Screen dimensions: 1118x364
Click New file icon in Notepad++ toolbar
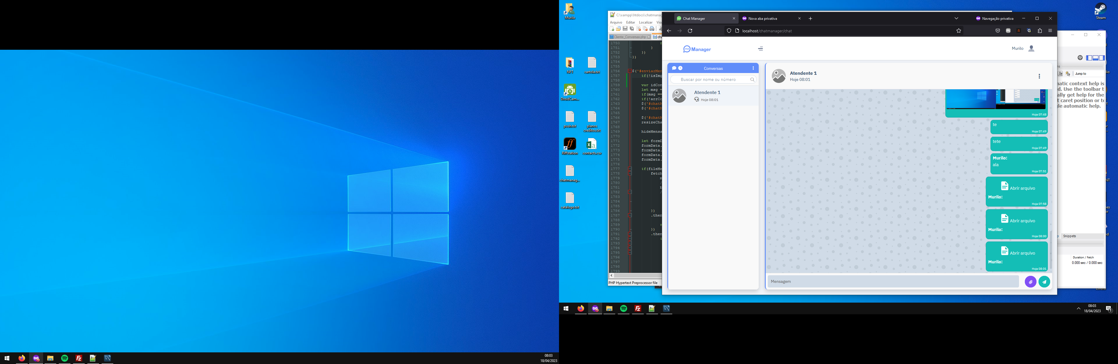click(612, 29)
